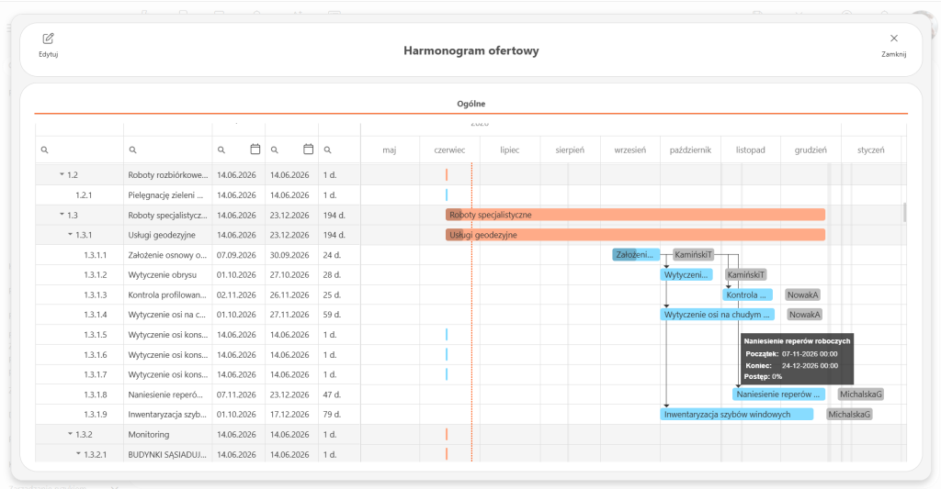Click the vertical scrollbar thumb of the grid

point(904,213)
